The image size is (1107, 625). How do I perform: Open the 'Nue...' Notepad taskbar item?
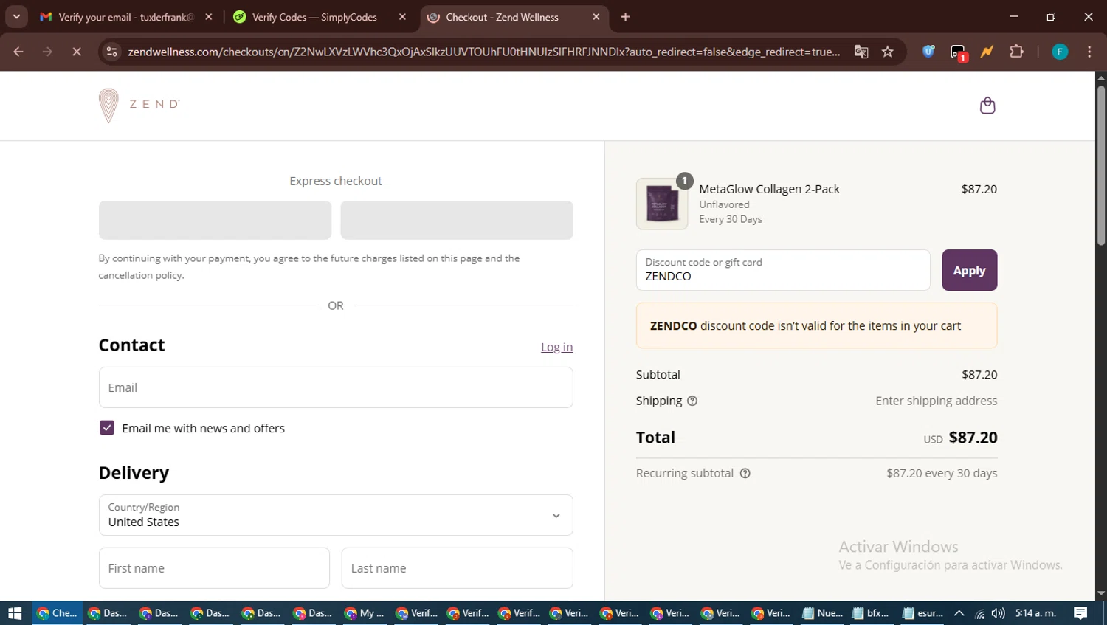(823, 613)
